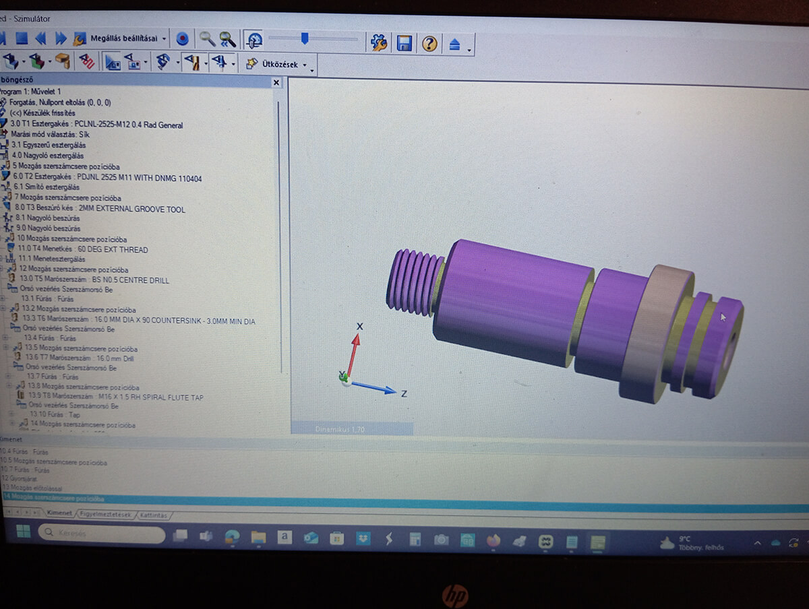Toggle the red striped section view icon
Image resolution: width=809 pixels, height=609 pixels.
[87, 62]
